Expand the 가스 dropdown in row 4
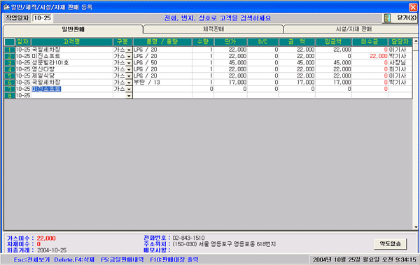This screenshot has height=265, width=420. coord(129,70)
